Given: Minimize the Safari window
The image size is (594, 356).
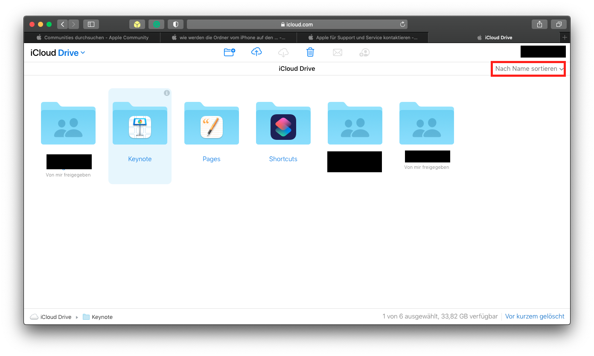Looking at the screenshot, I should (x=41, y=24).
